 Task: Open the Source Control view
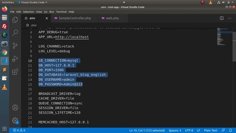[15, 45]
